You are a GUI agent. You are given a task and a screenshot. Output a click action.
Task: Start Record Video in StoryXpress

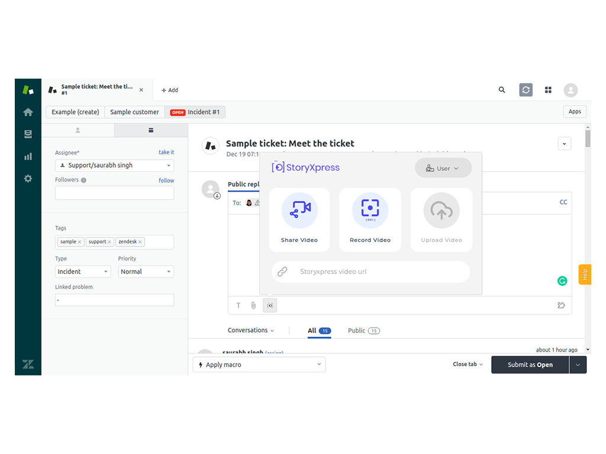pyautogui.click(x=370, y=210)
